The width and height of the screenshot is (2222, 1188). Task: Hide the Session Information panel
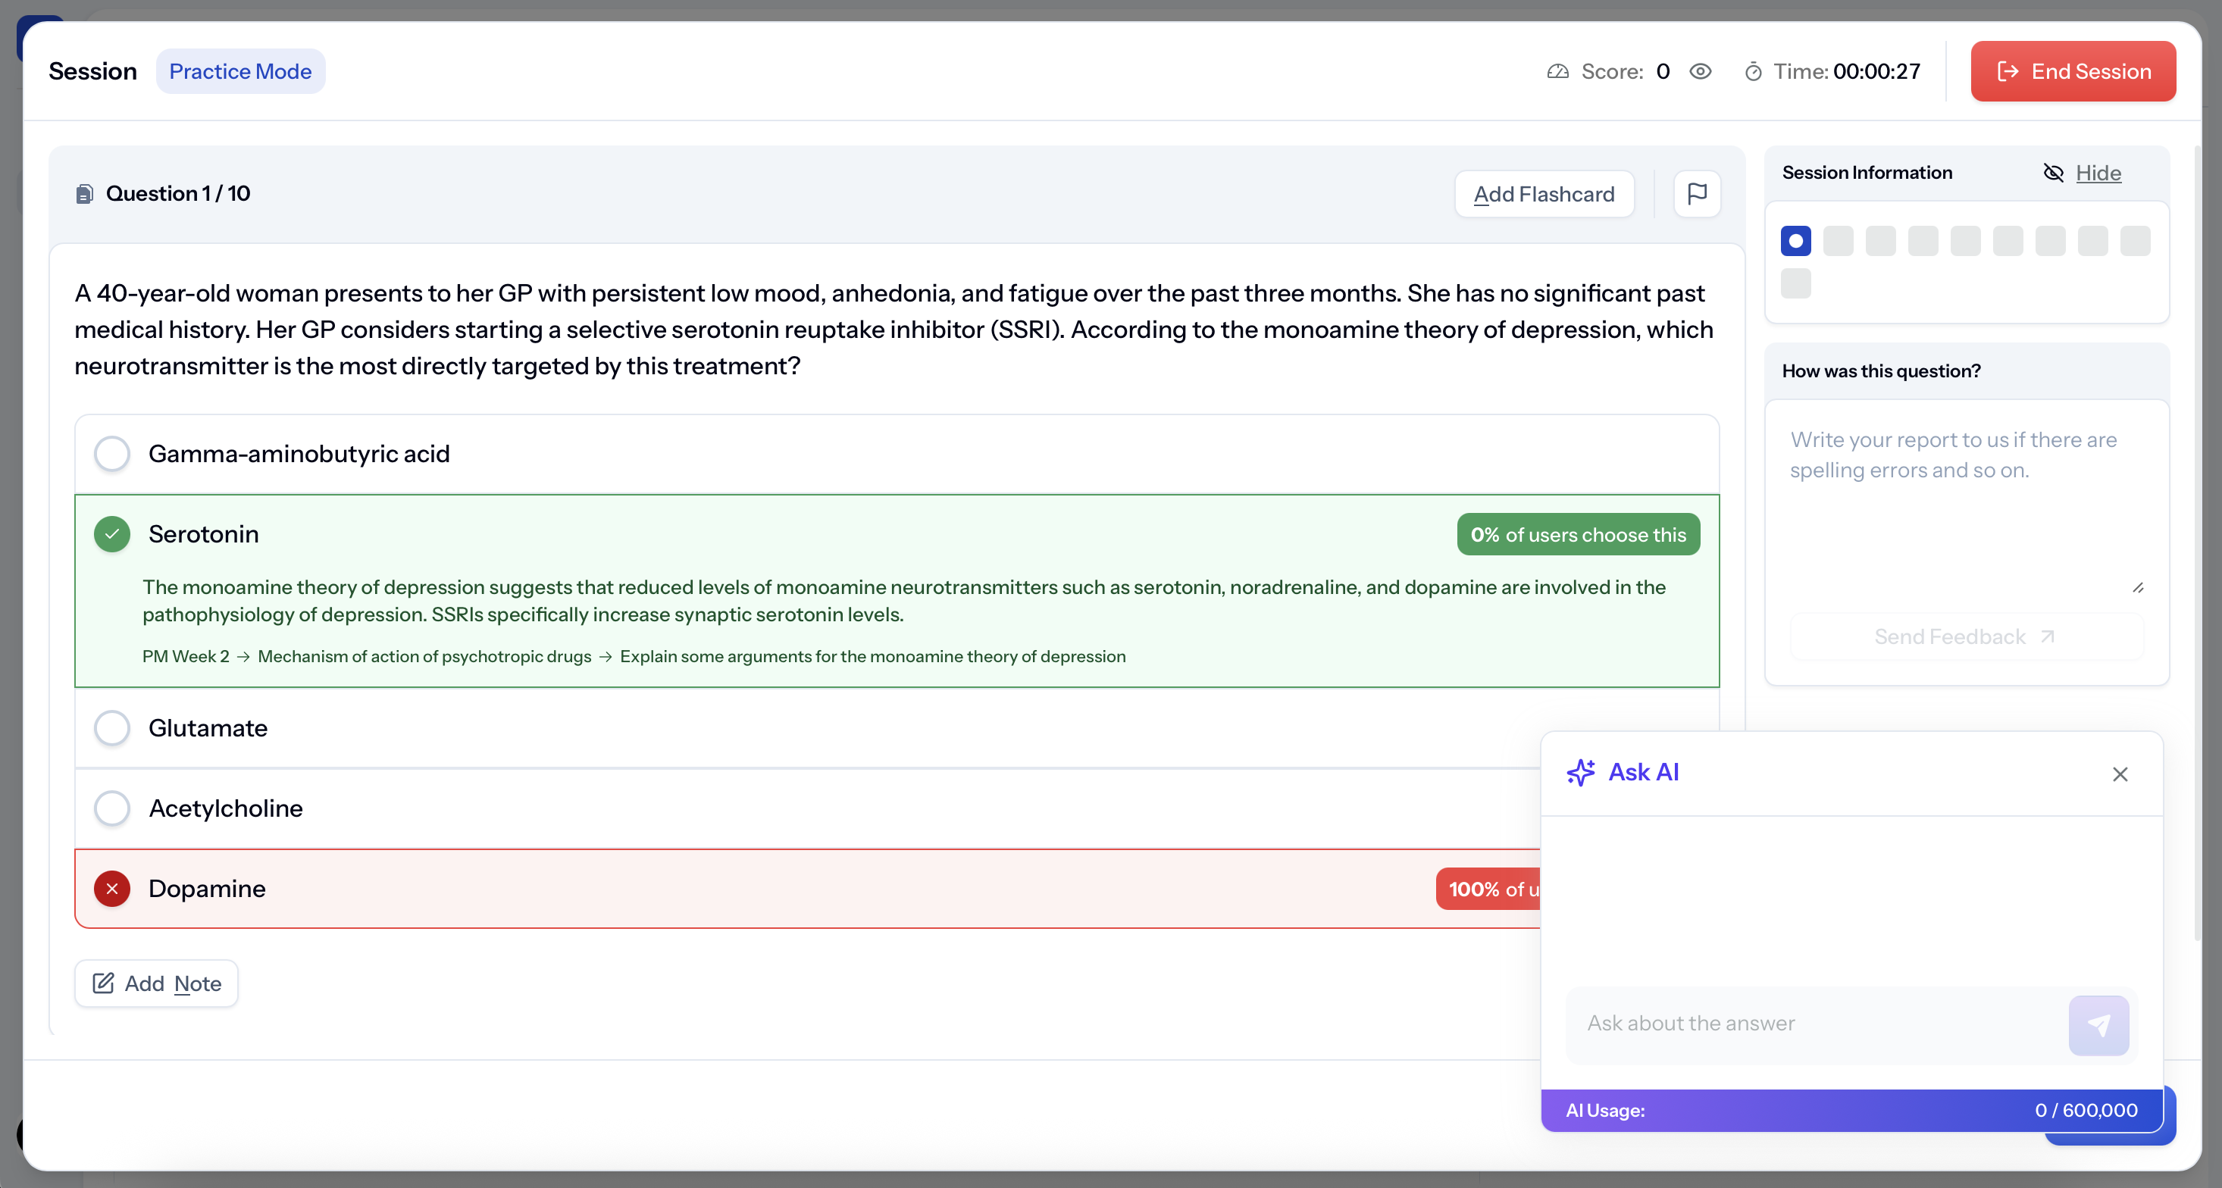[x=2097, y=174]
